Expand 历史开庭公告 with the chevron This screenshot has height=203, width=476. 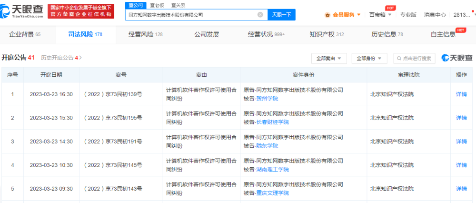click(x=80, y=58)
